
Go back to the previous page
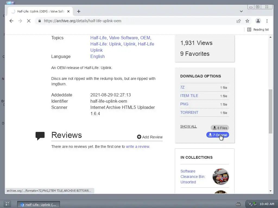click(11, 21)
